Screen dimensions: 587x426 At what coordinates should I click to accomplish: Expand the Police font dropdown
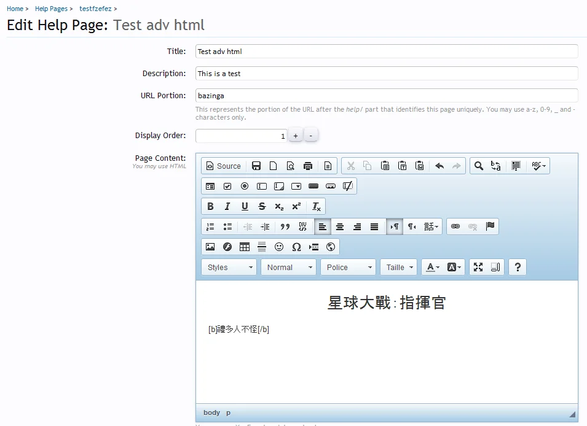tap(349, 267)
